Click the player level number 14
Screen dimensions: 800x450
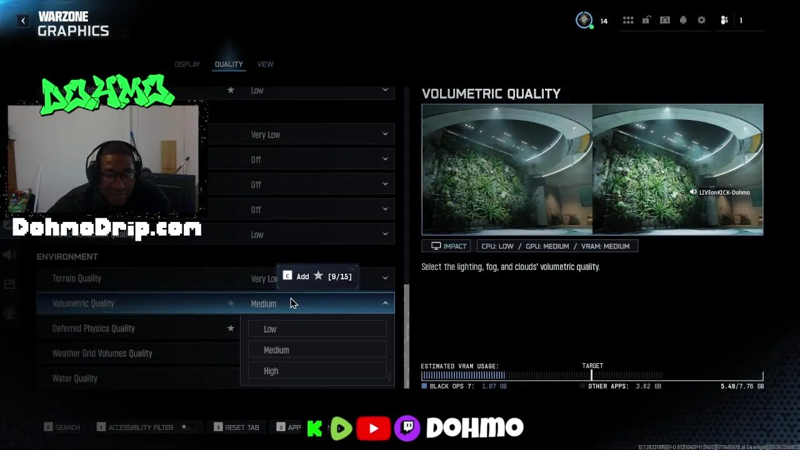point(604,21)
